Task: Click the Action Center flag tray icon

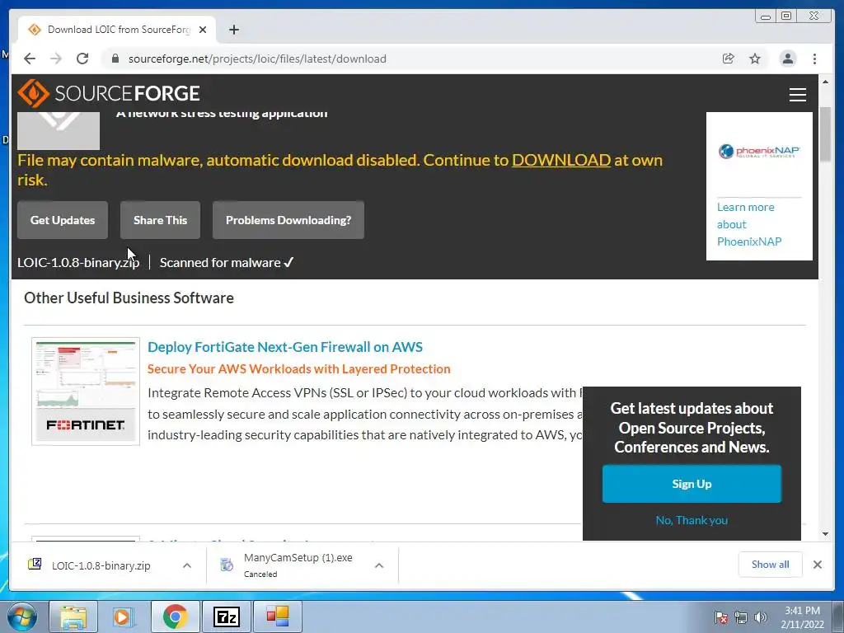Action: (x=720, y=617)
